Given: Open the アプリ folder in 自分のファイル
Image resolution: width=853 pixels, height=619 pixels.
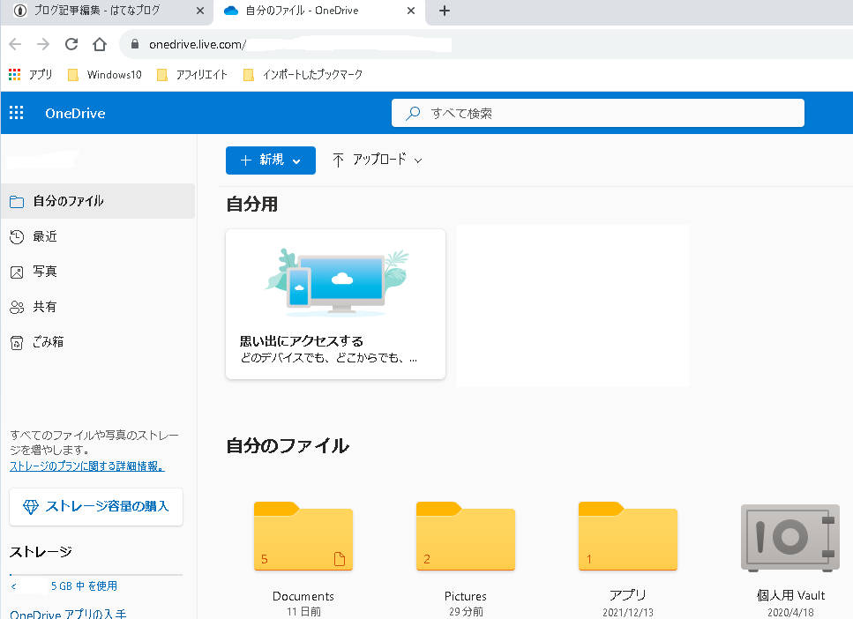Looking at the screenshot, I should (628, 536).
